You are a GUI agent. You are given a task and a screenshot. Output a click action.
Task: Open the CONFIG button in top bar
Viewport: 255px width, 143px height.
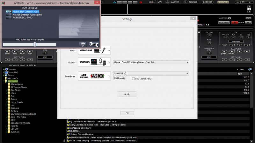pyautogui.click(x=223, y=2)
